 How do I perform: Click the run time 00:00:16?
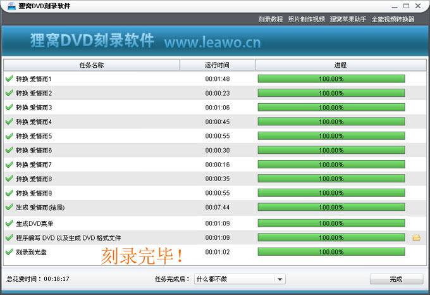[218, 165]
